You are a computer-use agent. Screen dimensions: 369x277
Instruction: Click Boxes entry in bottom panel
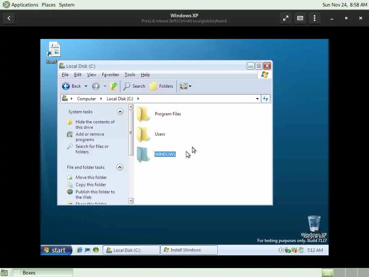tap(43, 273)
